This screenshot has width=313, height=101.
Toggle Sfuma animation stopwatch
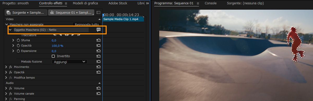coord(18,40)
